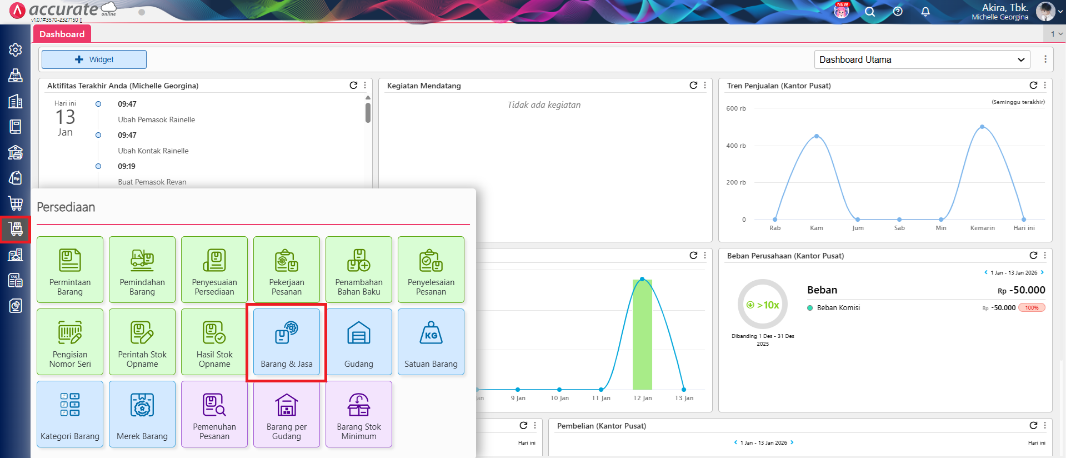The height and width of the screenshot is (458, 1066).
Task: Launch Pemindahan Barang transfer module
Action: pyautogui.click(x=142, y=270)
